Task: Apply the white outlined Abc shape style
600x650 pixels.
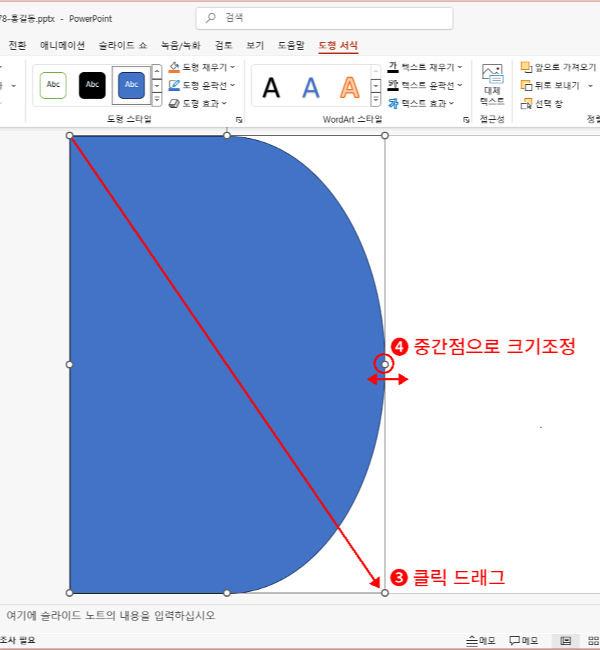Action: coord(53,85)
